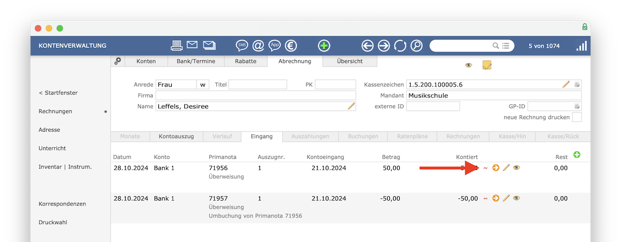This screenshot has height=242, width=621.
Task: Open the Ratenpläne sub-tab
Action: tap(412, 136)
